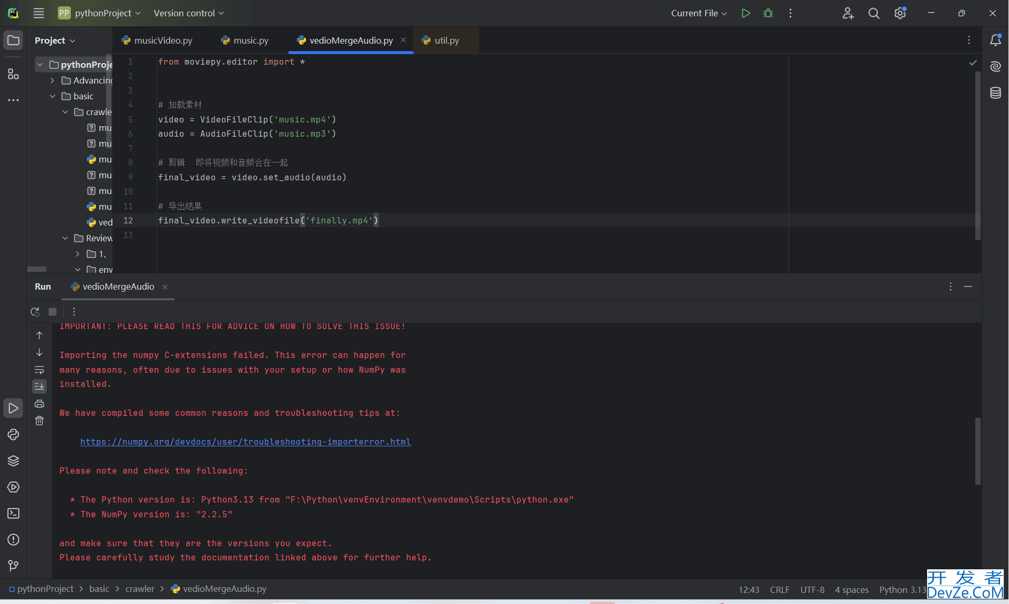Image resolution: width=1009 pixels, height=604 pixels.
Task: Expand the '1、' folder
Action: pos(78,254)
